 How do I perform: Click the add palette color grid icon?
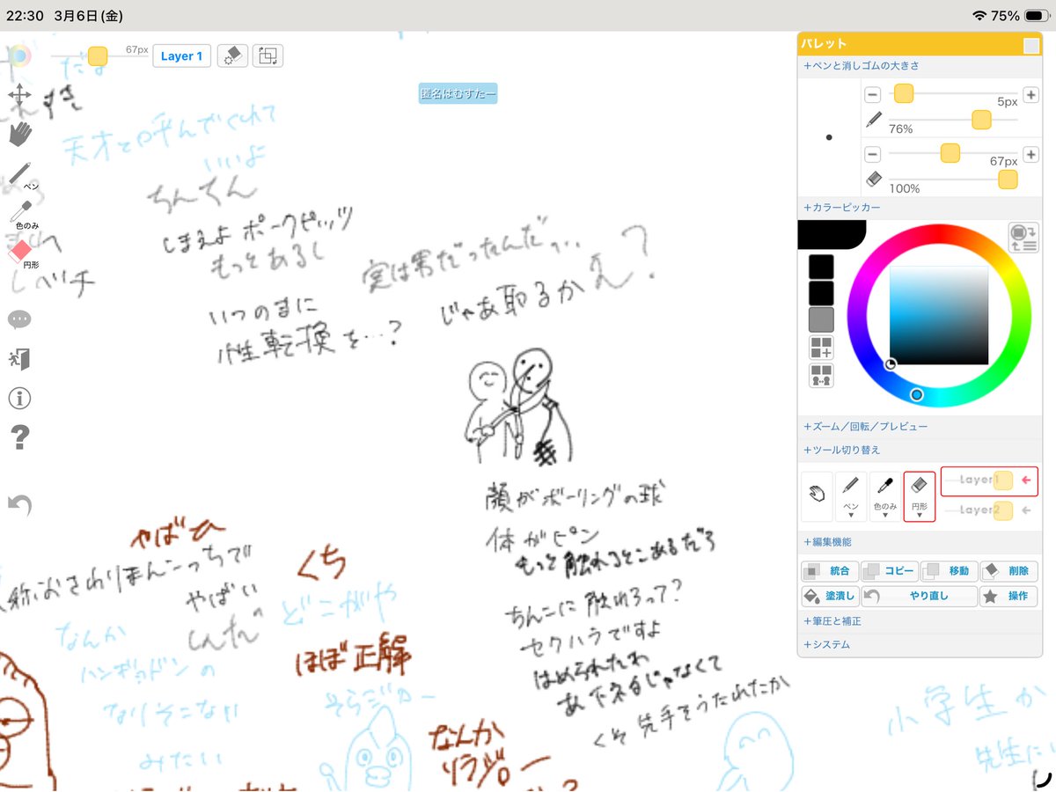821,348
